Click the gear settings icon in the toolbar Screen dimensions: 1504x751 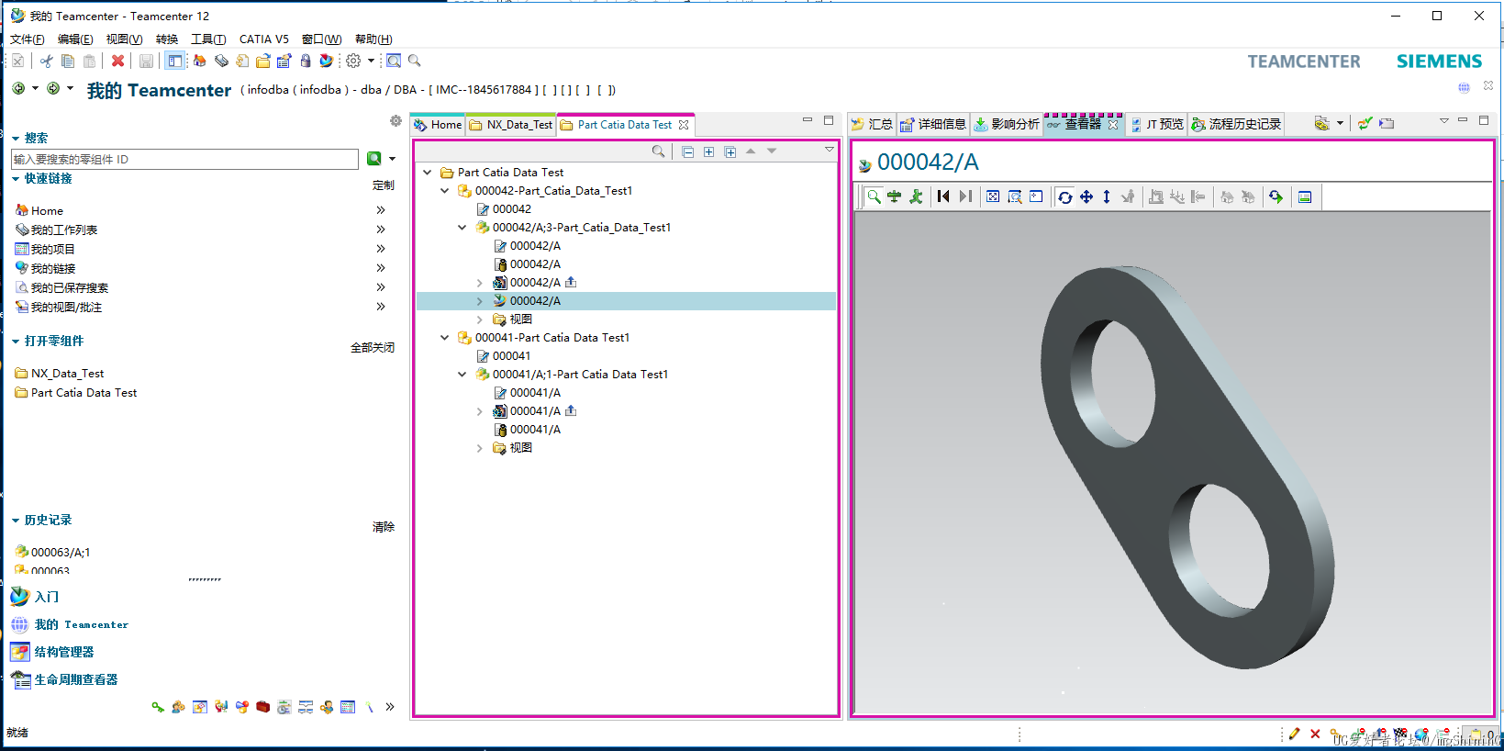(353, 61)
